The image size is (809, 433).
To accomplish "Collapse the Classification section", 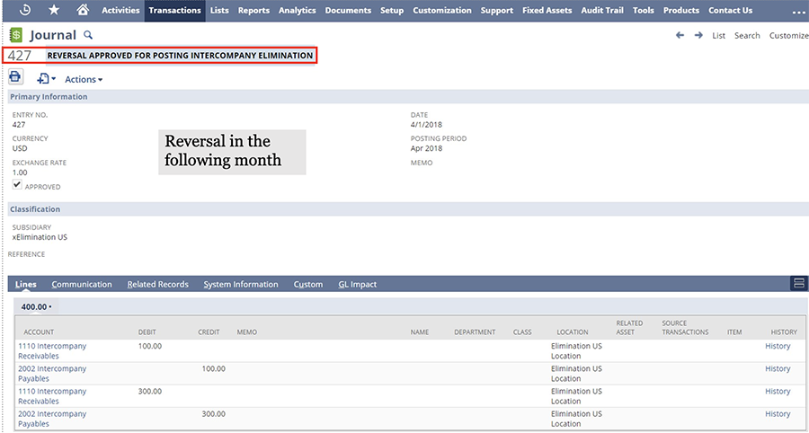I will click(35, 209).
